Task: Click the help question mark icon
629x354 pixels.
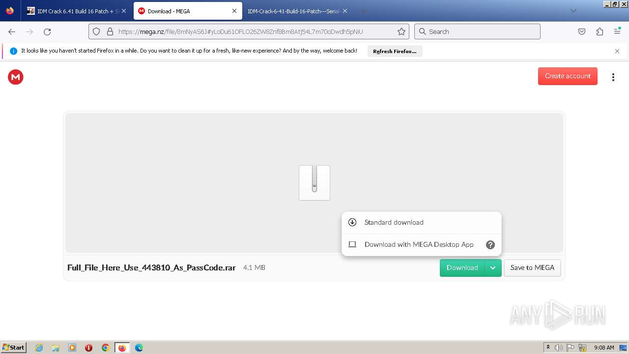Action: point(490,245)
